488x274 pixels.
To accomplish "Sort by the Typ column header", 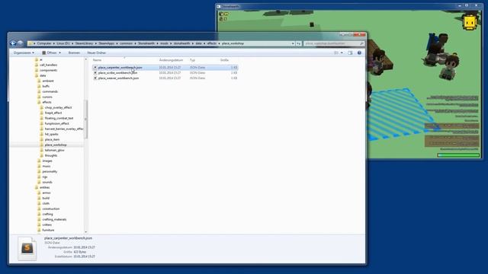I will [192, 60].
